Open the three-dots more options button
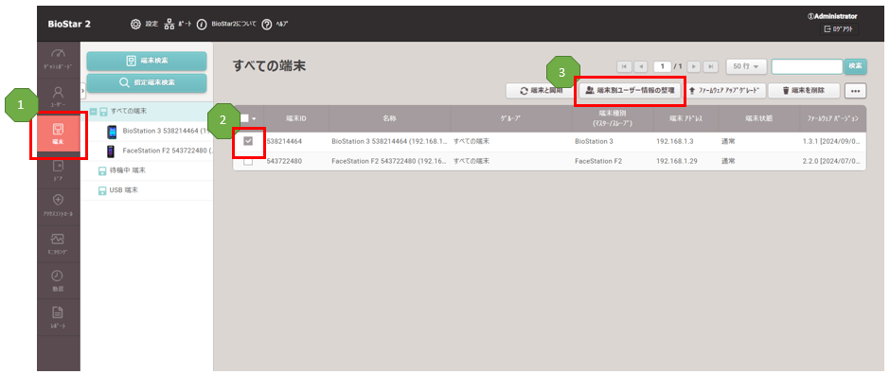The height and width of the screenshot is (374, 890). pos(855,91)
